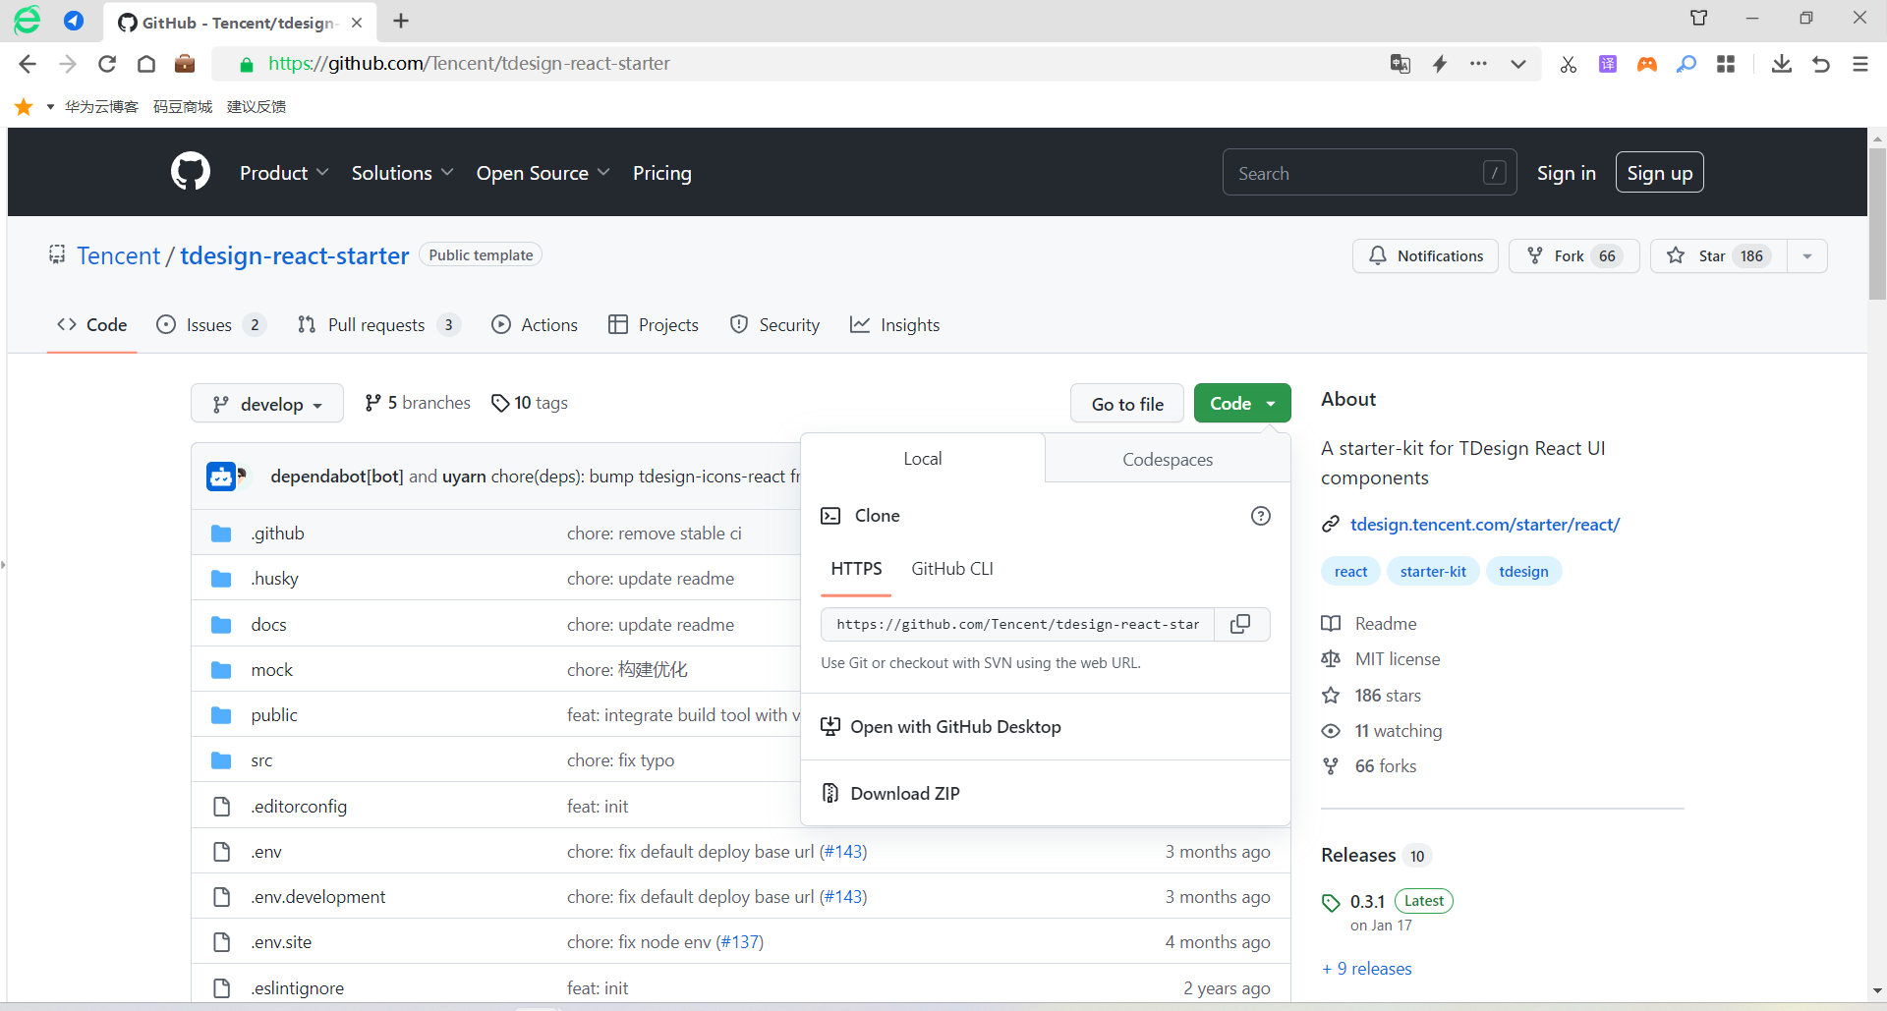Viewport: 1887px width, 1011px height.
Task: Expand the Star list dropdown arrow
Action: 1807,256
